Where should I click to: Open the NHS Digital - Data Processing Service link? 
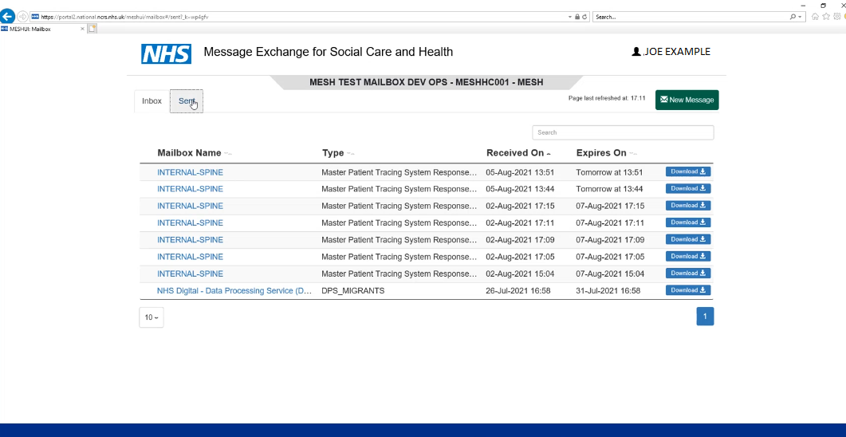[x=234, y=290]
